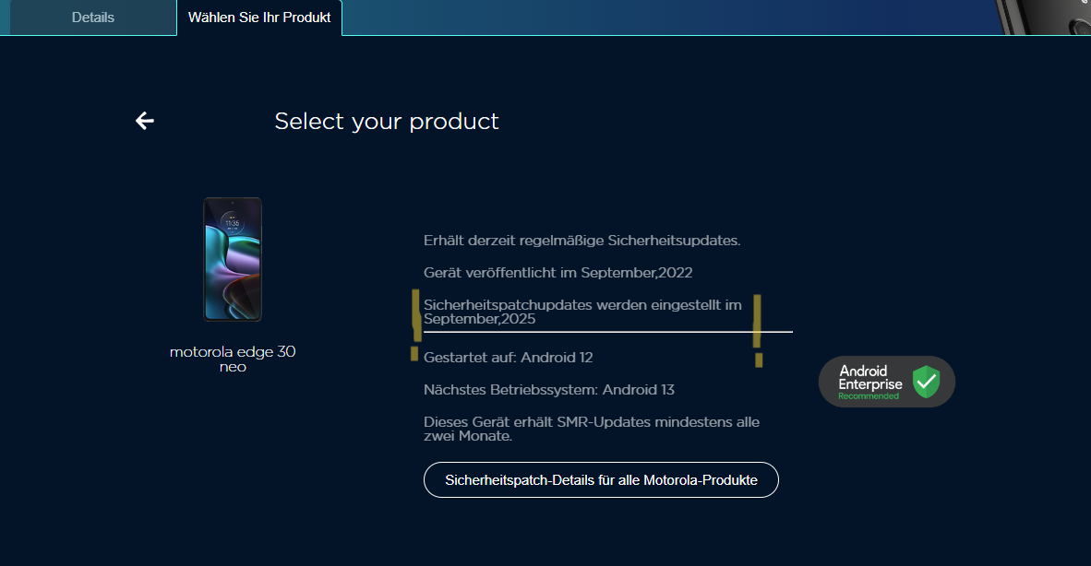
Task: Click the small yellow mark left of Android Enterprise badge
Action: pyautogui.click(x=759, y=360)
